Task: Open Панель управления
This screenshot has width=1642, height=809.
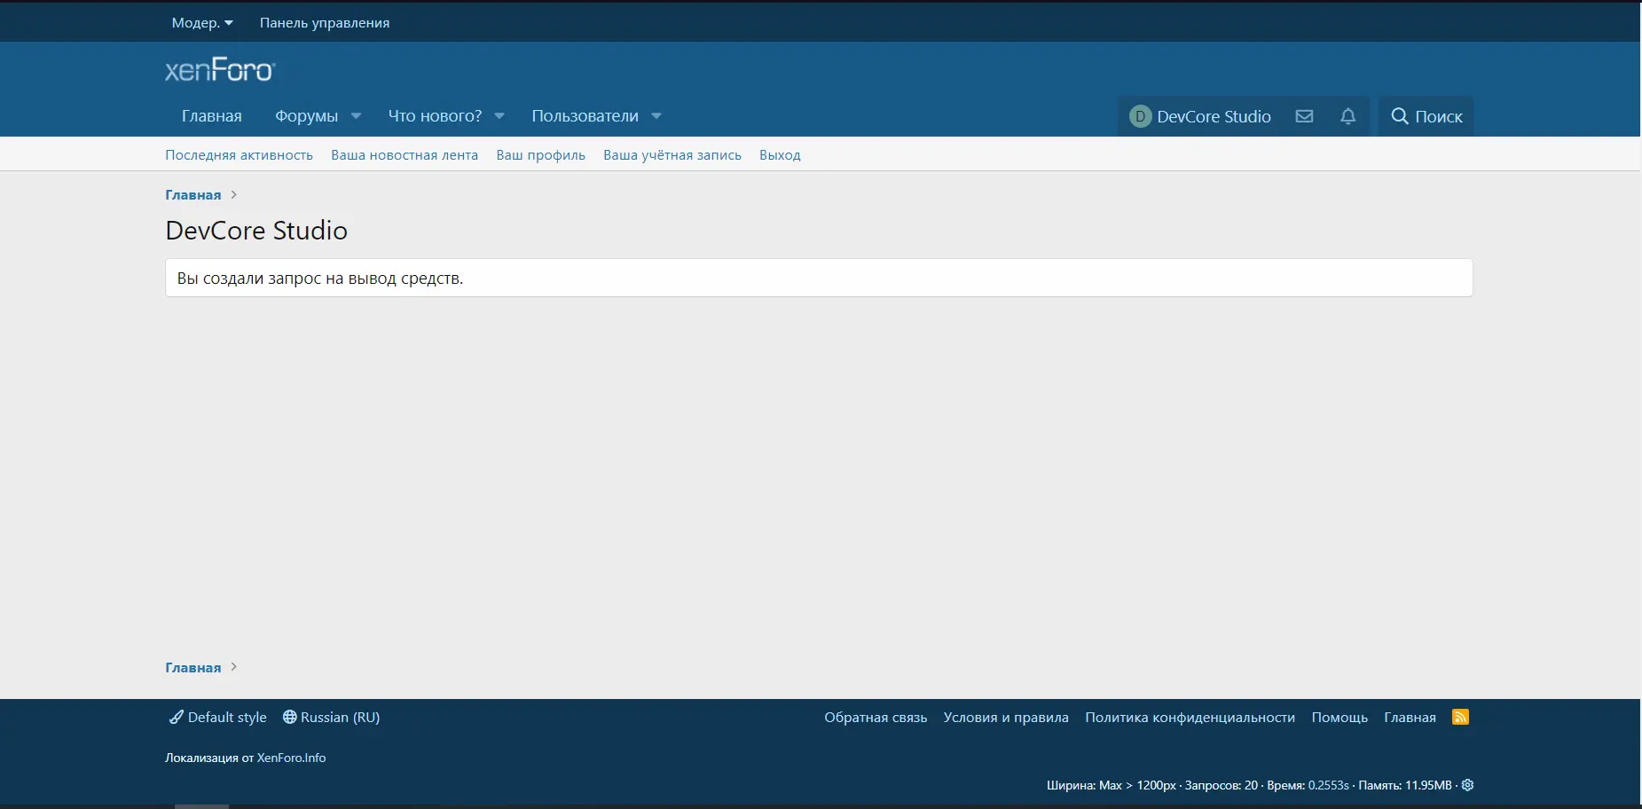Action: (x=325, y=22)
